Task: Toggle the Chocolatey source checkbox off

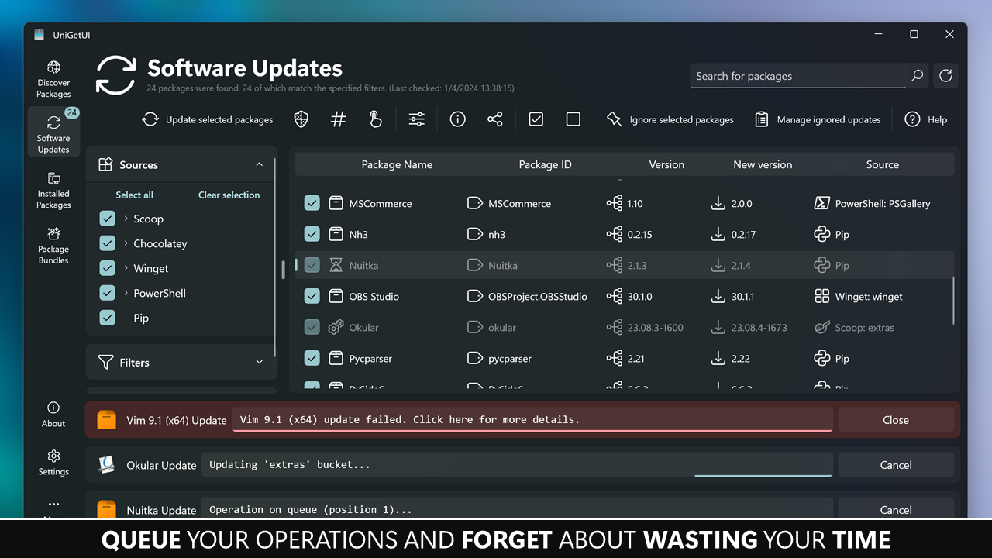Action: pos(107,243)
